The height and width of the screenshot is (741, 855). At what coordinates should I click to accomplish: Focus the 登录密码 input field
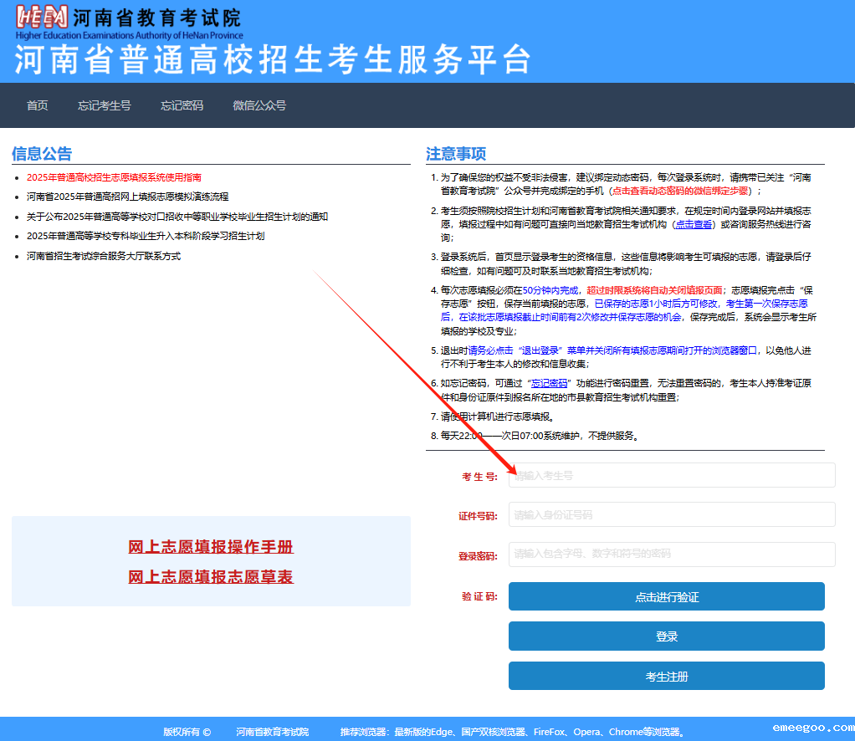tap(671, 554)
